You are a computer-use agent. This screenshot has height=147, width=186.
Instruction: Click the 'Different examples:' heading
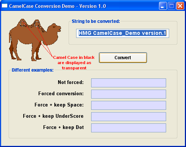(x=33, y=70)
